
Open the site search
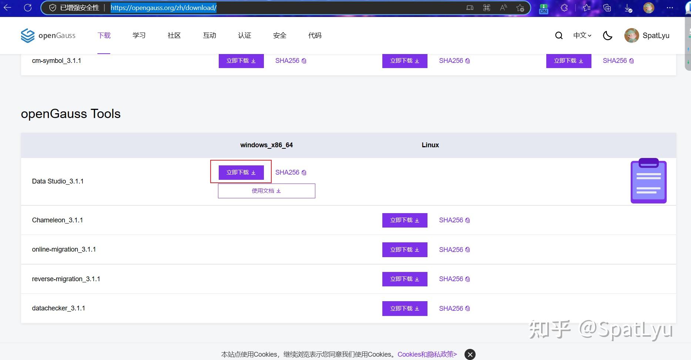coord(558,35)
